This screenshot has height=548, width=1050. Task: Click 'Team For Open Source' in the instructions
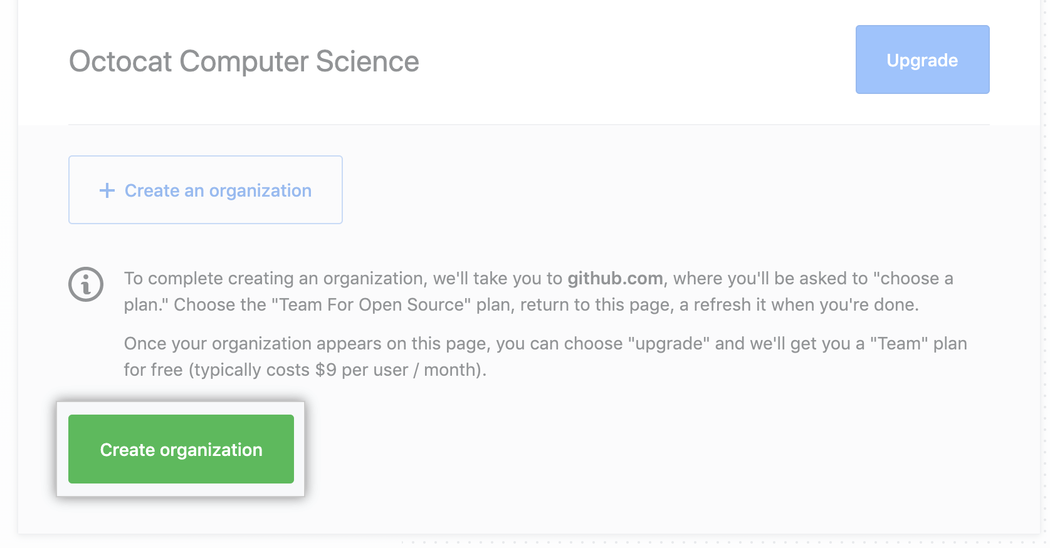pyautogui.click(x=370, y=305)
